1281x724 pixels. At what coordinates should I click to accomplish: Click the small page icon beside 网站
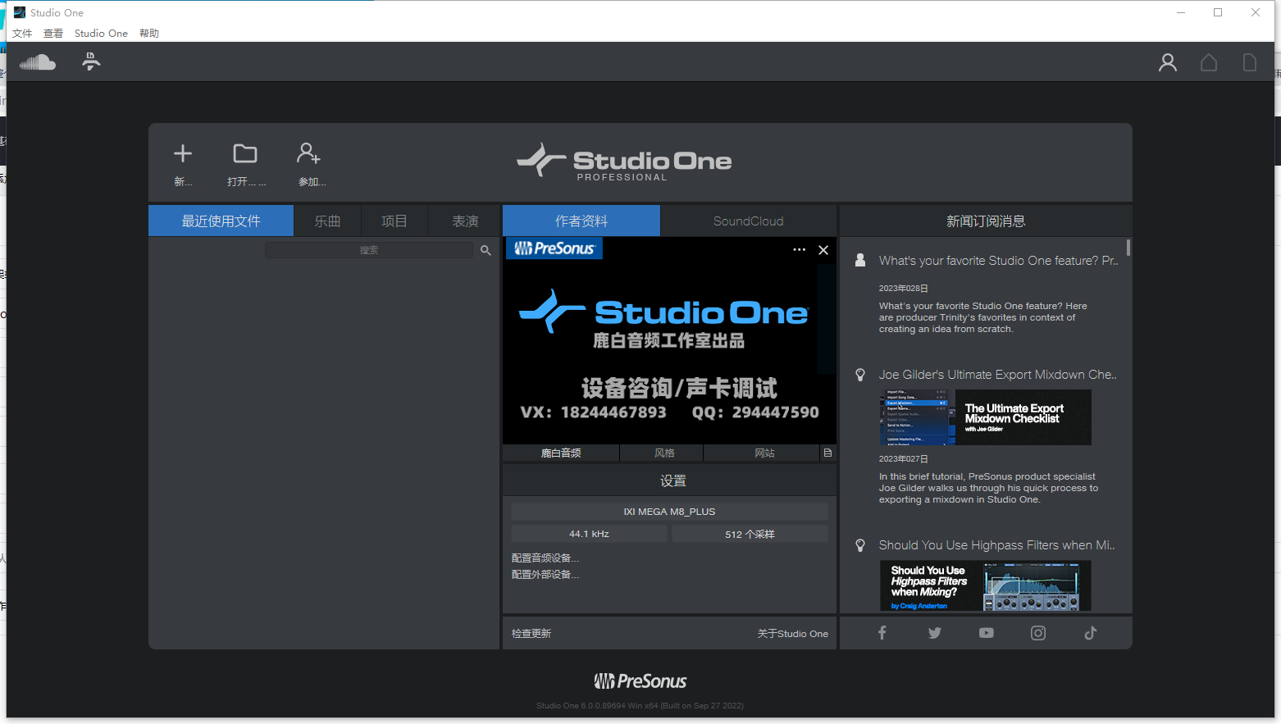(827, 453)
